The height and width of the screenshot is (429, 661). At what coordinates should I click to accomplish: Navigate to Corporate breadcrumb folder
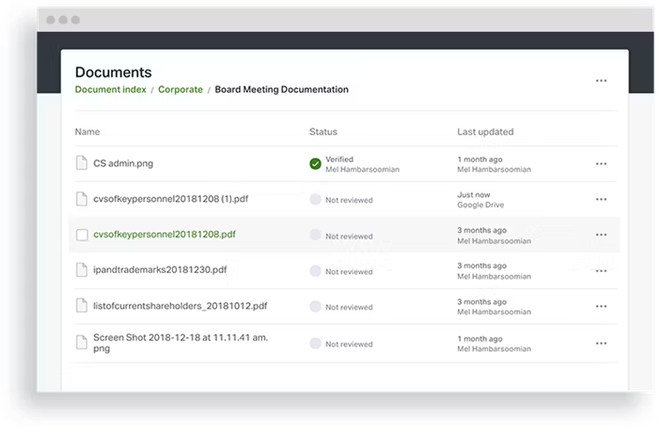[180, 90]
